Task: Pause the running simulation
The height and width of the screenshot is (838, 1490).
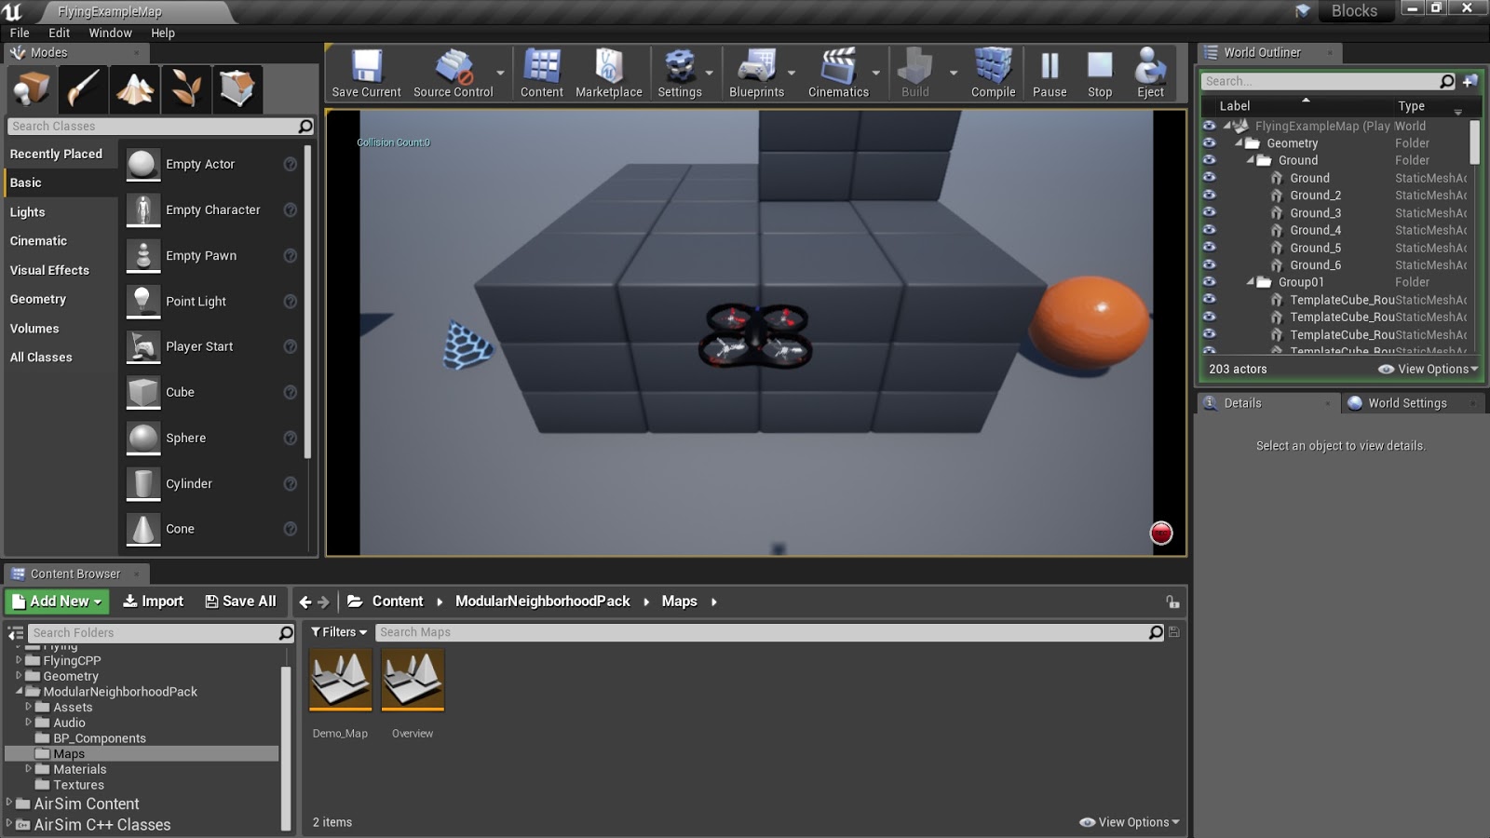Action: [x=1050, y=73]
